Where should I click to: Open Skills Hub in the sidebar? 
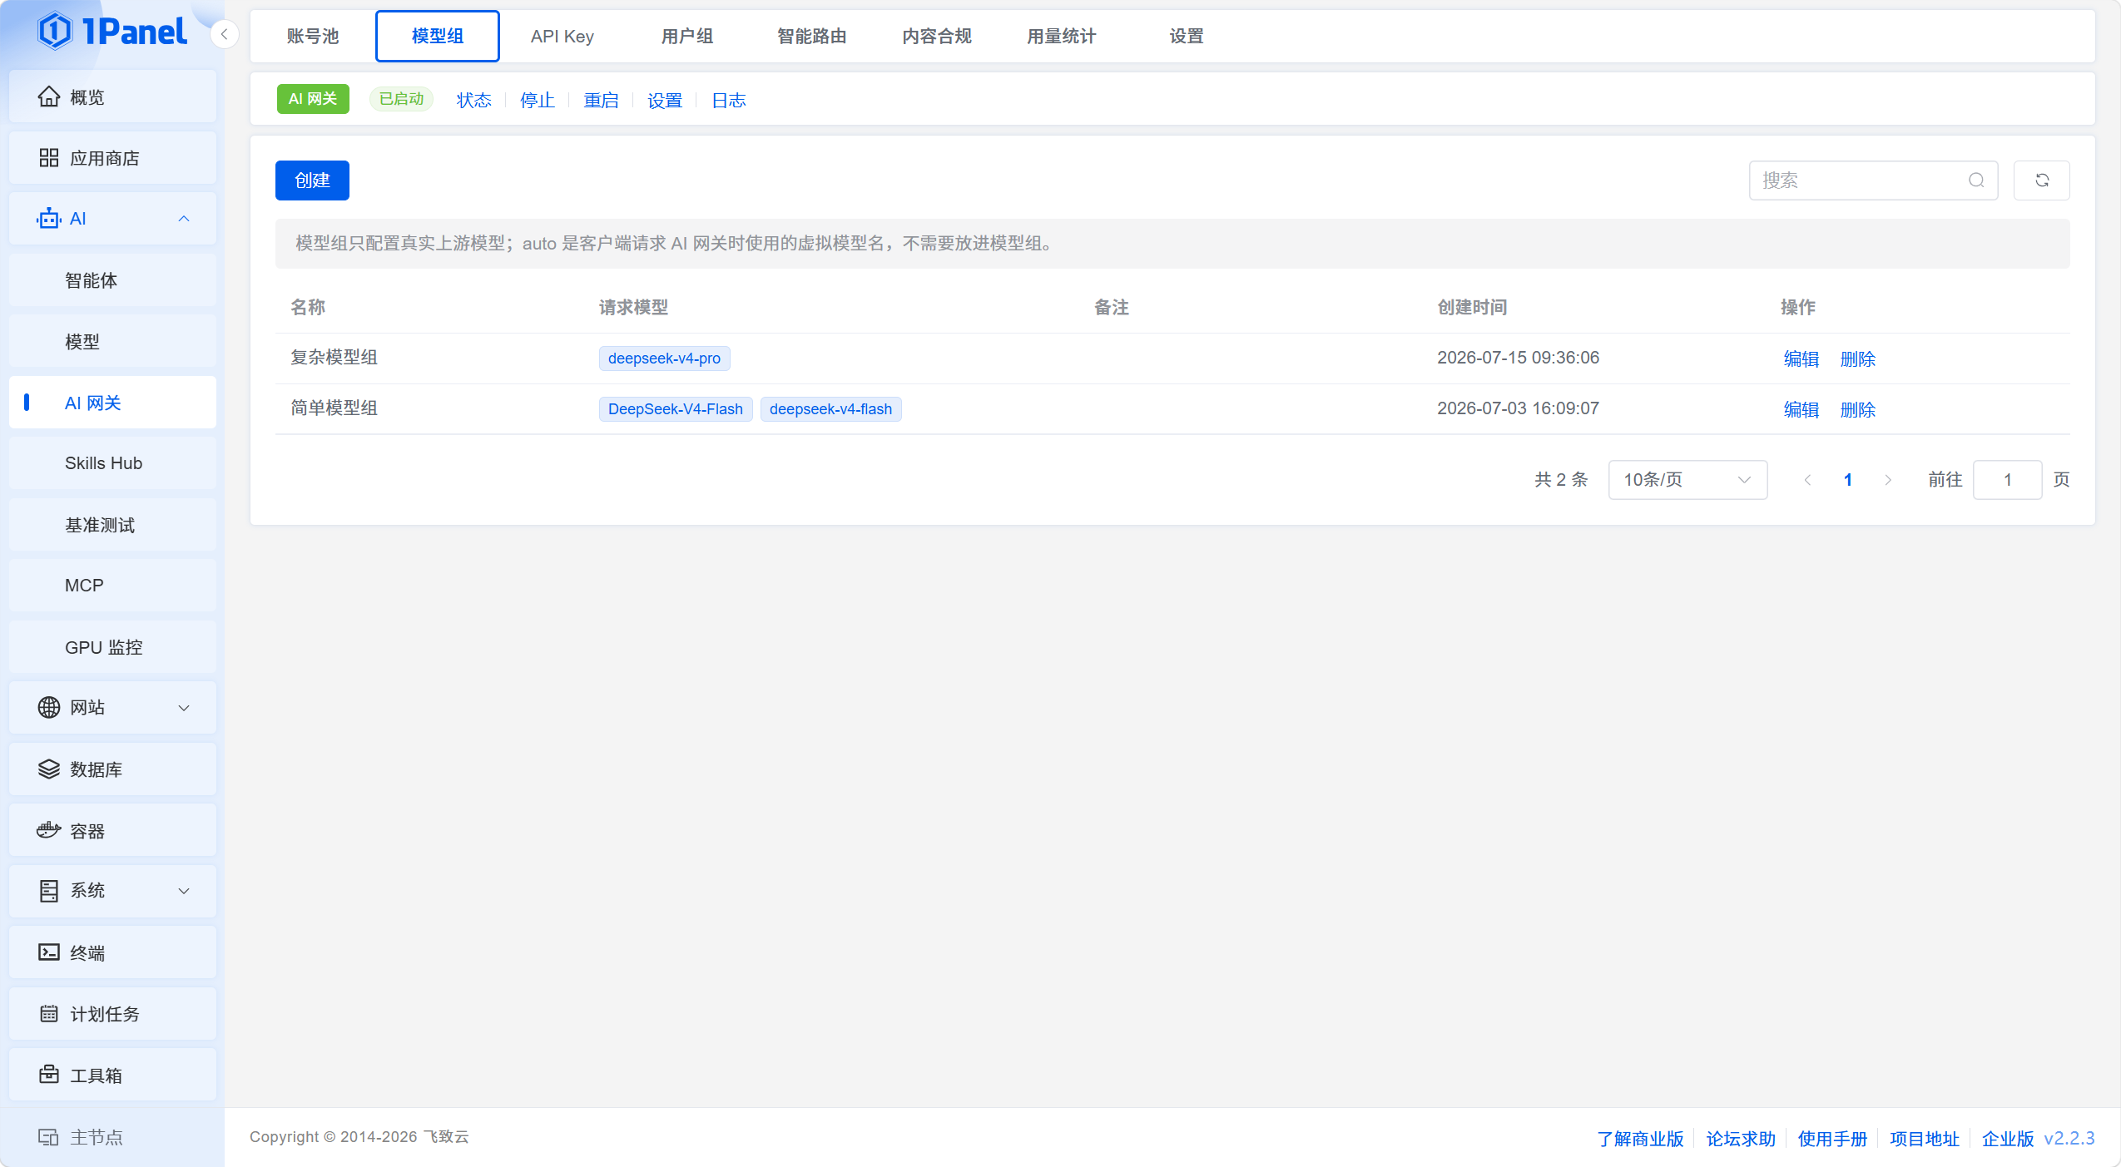(x=112, y=463)
